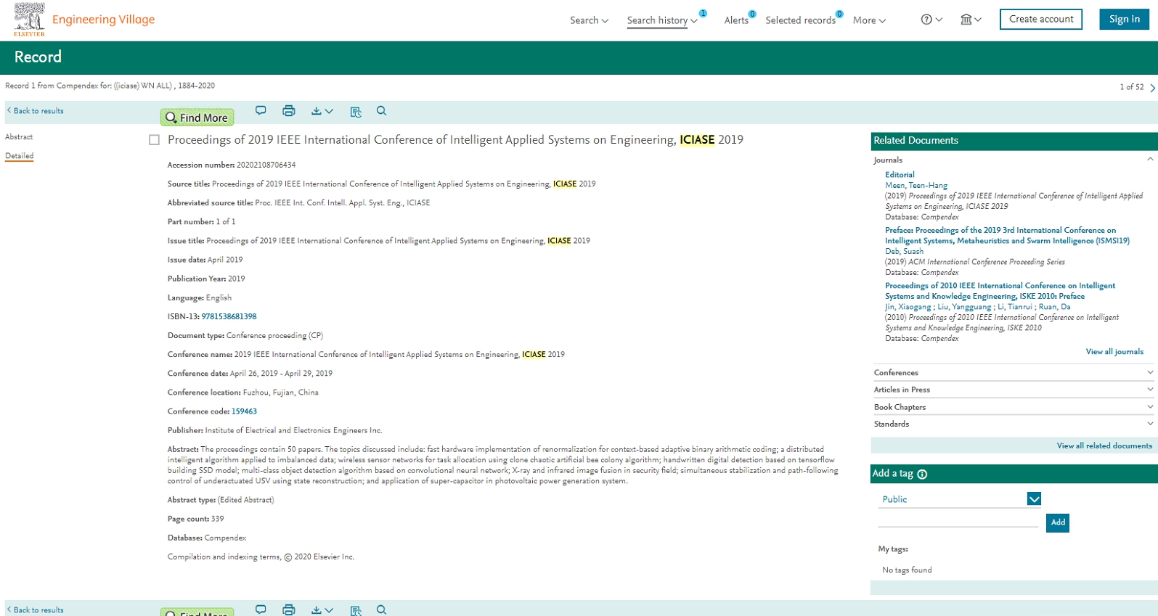Click the tag name input field
This screenshot has height=616, width=1158.
958,521
